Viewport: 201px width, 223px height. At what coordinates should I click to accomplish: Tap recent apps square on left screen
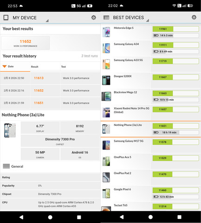[x=79, y=217]
